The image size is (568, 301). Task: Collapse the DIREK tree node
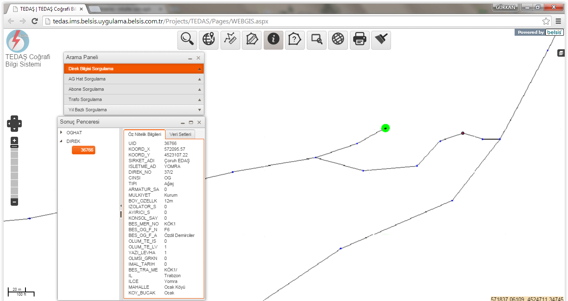tap(62, 141)
